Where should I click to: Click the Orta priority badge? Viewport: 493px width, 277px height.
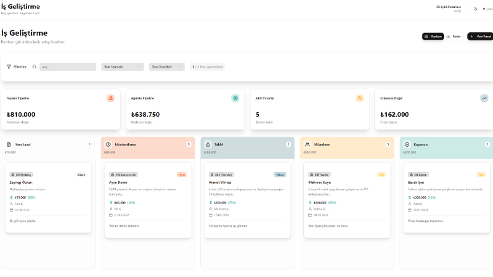(x=182, y=175)
